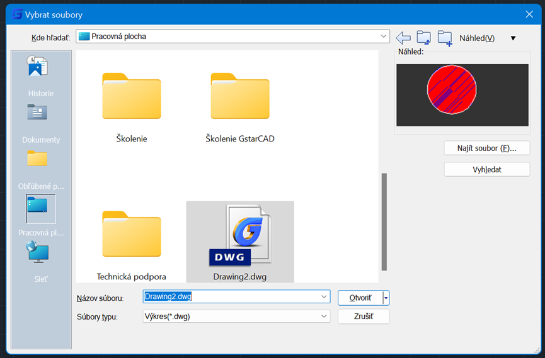Open the Náhled(V) view dropdown arrow
Image resolution: width=545 pixels, height=358 pixels.
click(513, 38)
